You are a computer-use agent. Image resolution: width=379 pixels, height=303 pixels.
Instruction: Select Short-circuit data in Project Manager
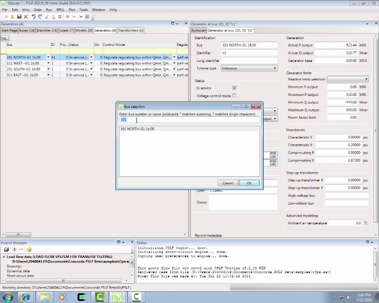tap(20, 276)
